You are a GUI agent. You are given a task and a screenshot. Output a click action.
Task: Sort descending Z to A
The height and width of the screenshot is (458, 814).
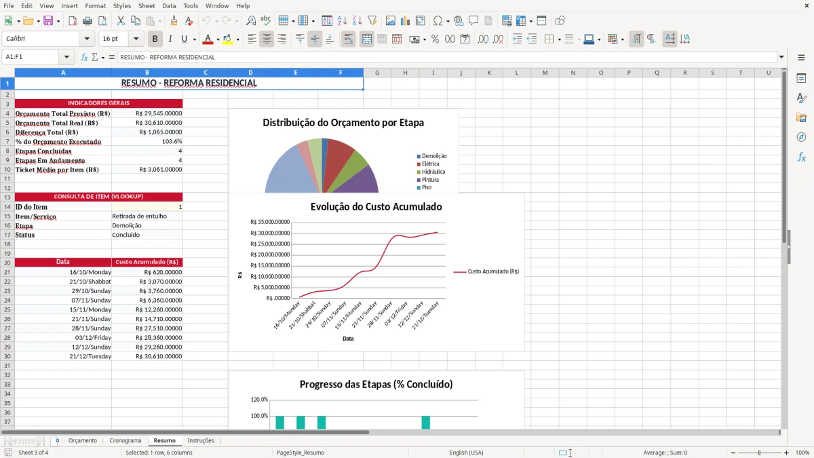pyautogui.click(x=357, y=21)
